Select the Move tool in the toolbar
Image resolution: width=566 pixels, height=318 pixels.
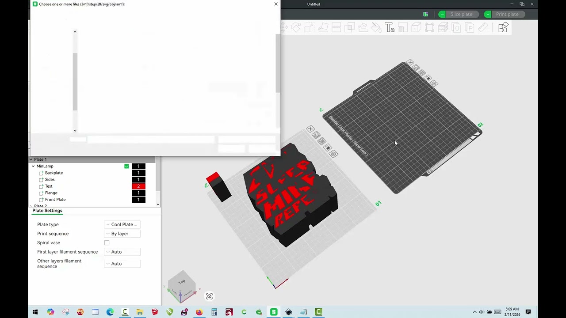[x=285, y=28]
